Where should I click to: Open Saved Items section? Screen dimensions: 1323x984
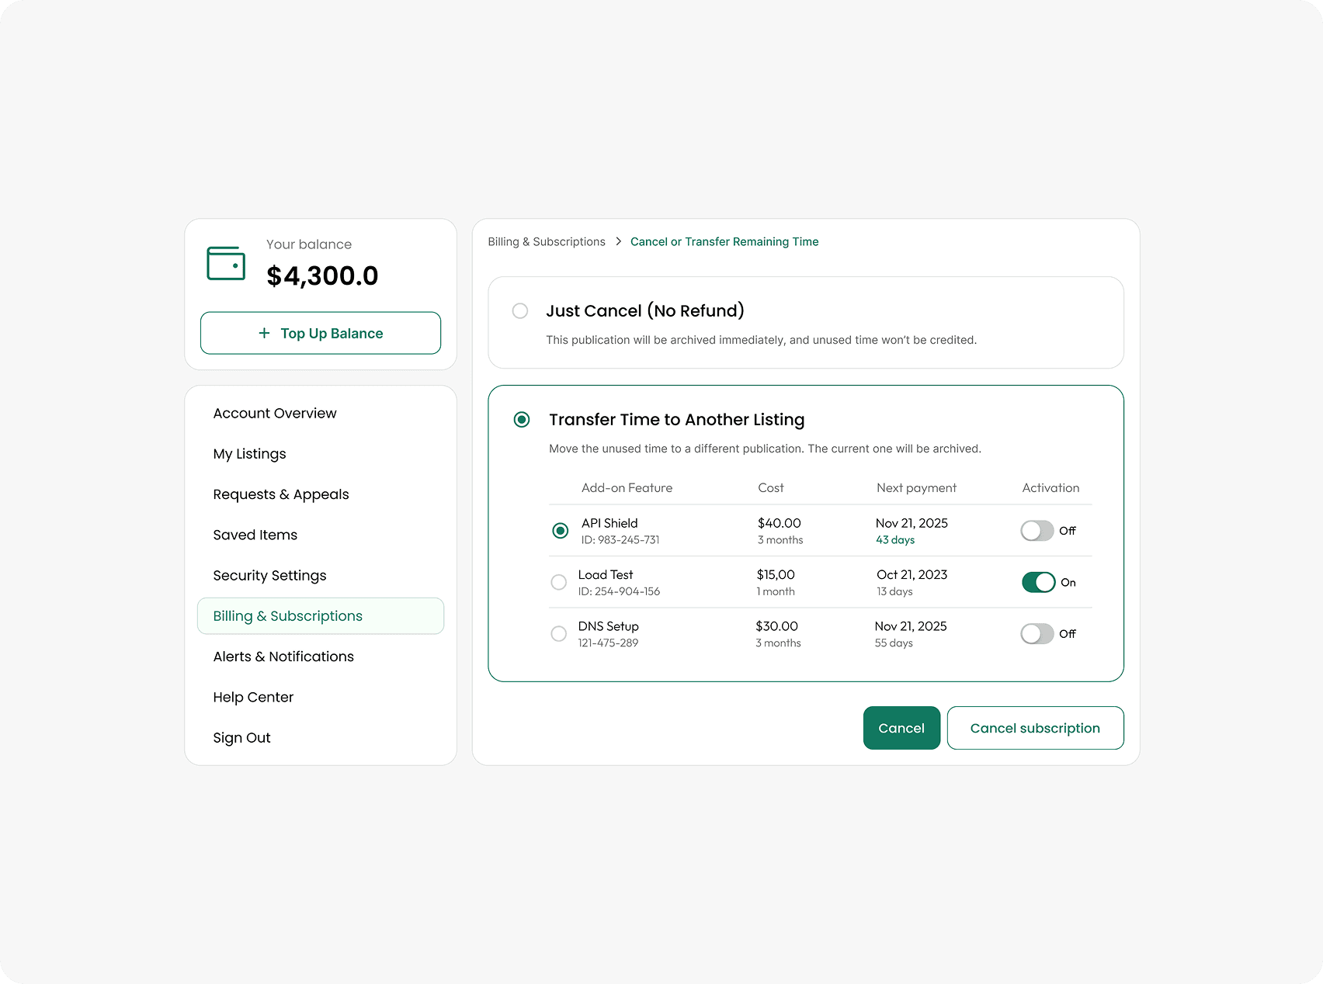(x=255, y=535)
